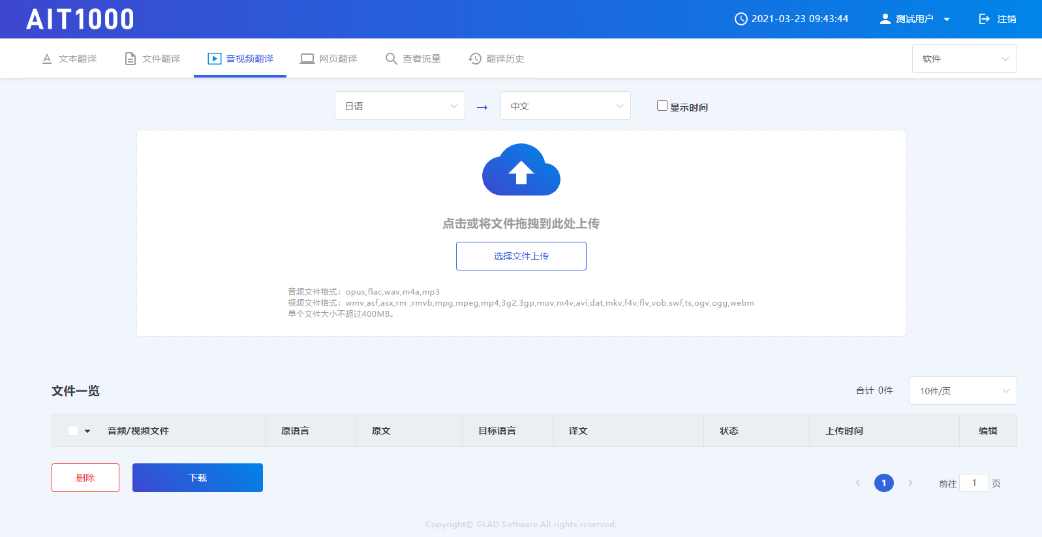The image size is (1042, 537).
Task: Open the 中文 target language dropdown
Action: point(565,106)
